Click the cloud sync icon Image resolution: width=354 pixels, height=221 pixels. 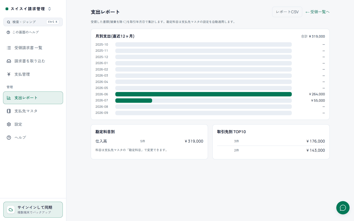[x=11, y=210]
